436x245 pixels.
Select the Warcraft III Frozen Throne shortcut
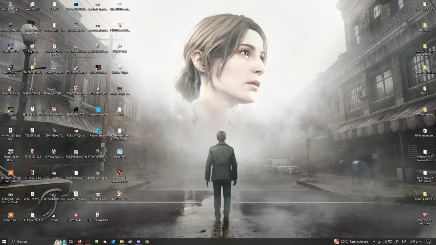click(x=425, y=155)
